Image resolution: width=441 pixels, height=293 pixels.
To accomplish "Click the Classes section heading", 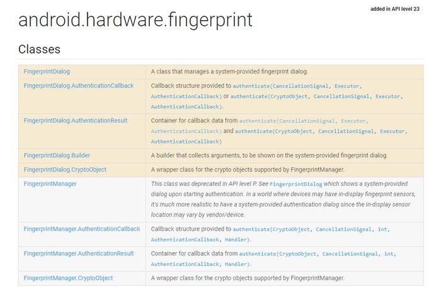I will (x=39, y=50).
